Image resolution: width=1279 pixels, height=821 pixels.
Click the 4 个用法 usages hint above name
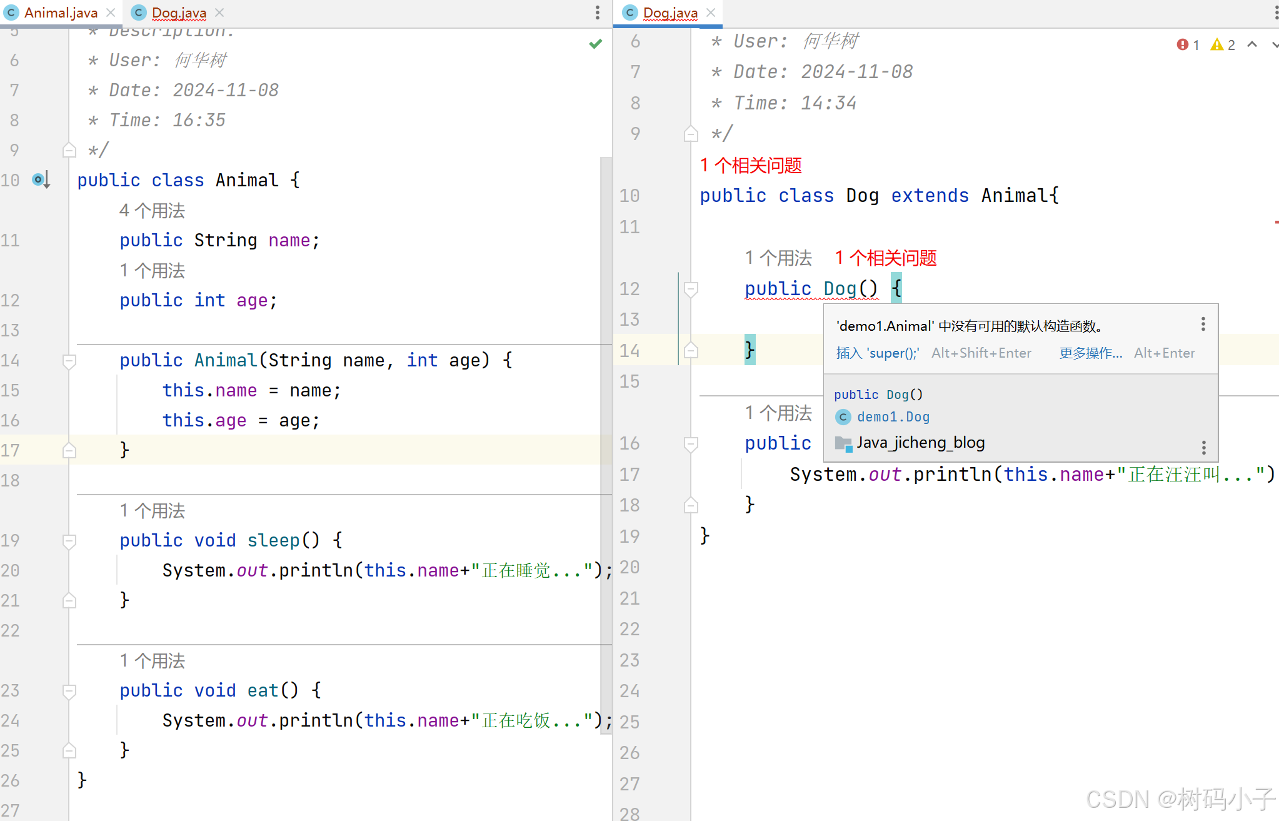[152, 211]
